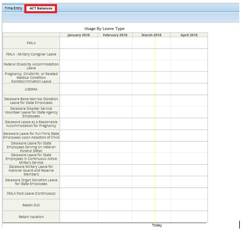
Task: Click the March 2018 column header
Action: (151, 35)
